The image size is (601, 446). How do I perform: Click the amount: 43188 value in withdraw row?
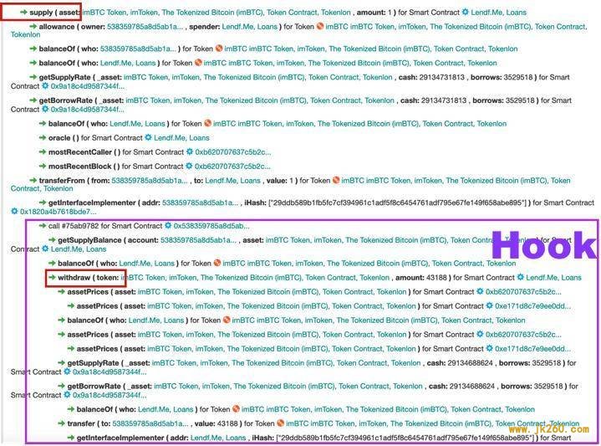point(423,278)
